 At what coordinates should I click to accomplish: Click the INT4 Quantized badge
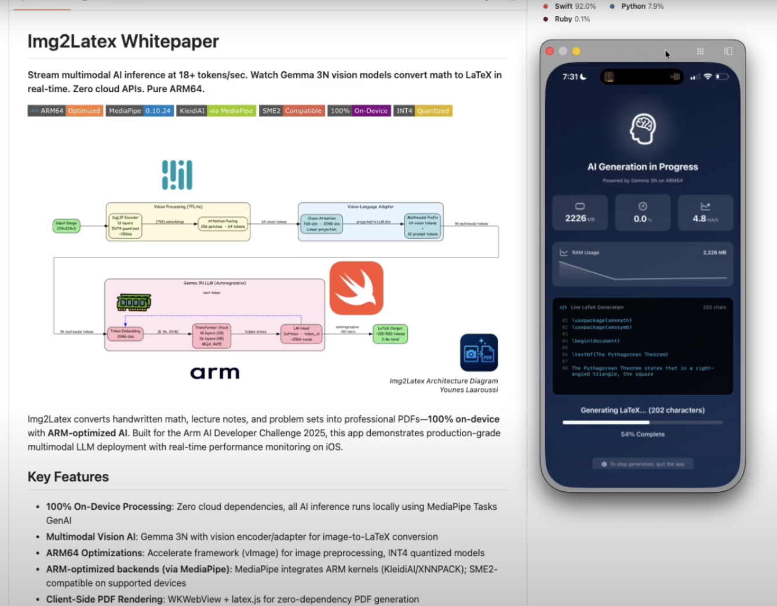click(423, 111)
